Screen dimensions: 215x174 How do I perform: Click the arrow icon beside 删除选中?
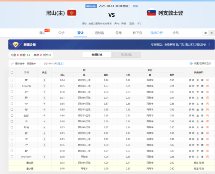[x=12, y=64]
